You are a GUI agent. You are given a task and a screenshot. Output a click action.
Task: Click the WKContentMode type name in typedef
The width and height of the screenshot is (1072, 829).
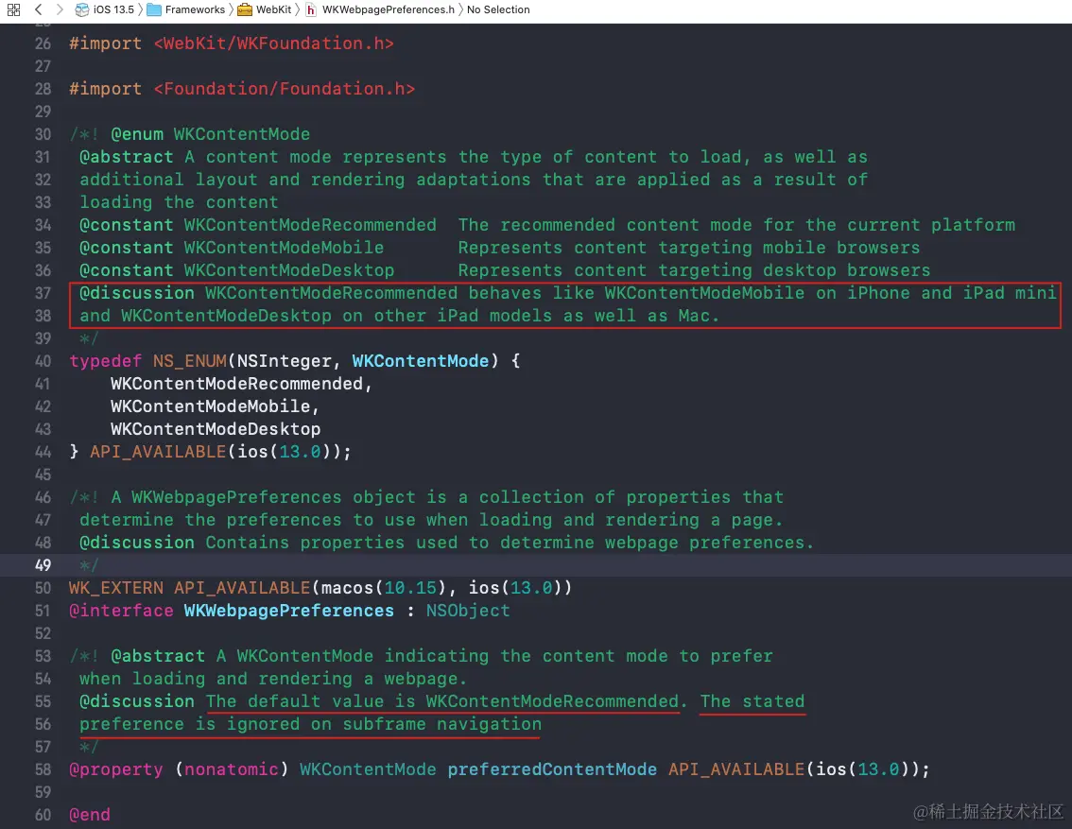click(x=421, y=361)
